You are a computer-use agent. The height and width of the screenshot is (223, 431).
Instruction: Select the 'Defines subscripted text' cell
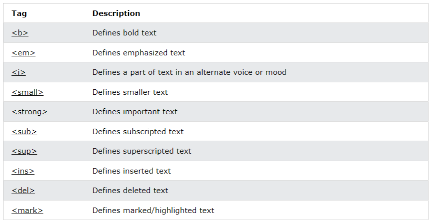click(x=138, y=132)
